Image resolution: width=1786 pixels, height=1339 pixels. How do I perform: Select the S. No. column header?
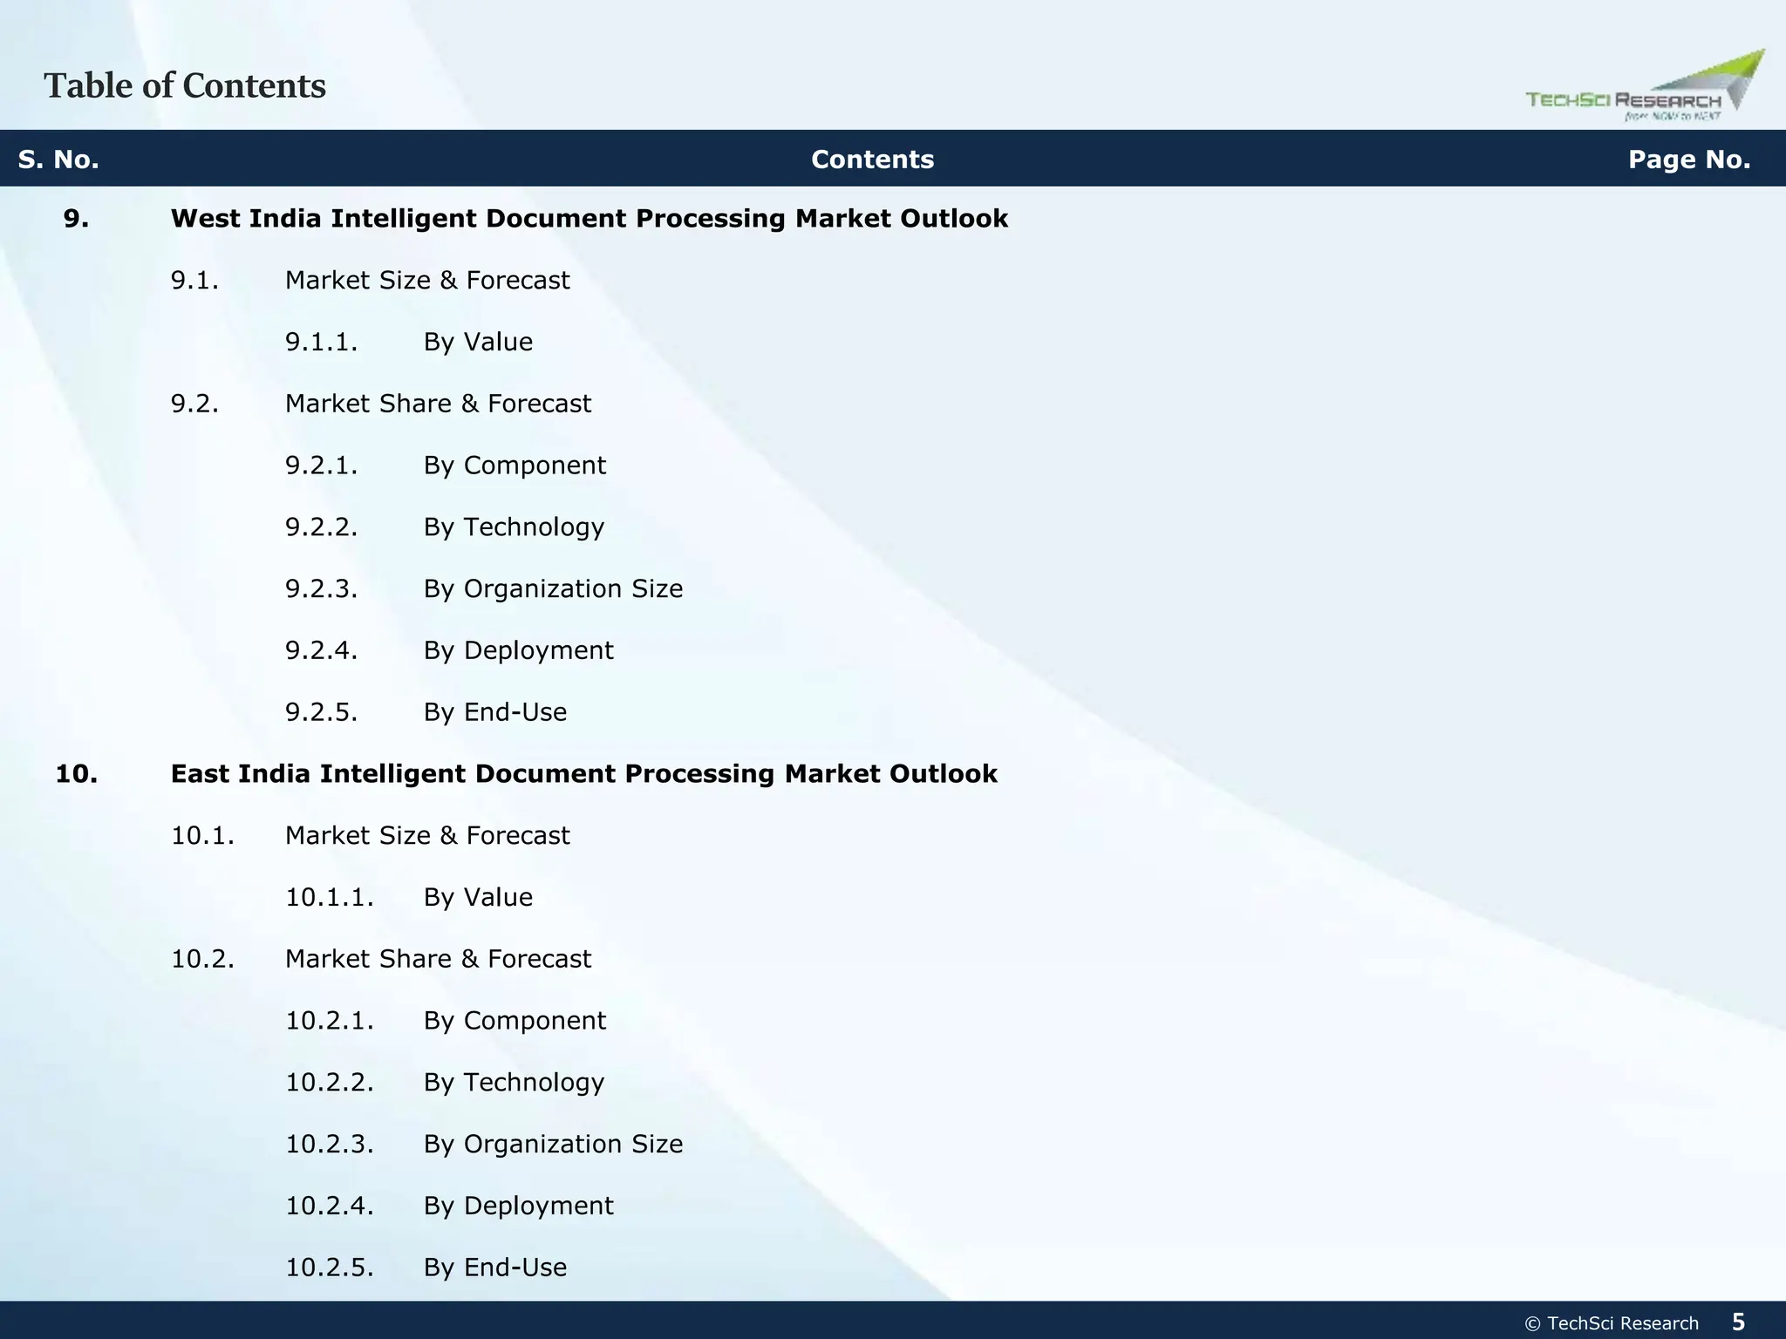point(58,160)
